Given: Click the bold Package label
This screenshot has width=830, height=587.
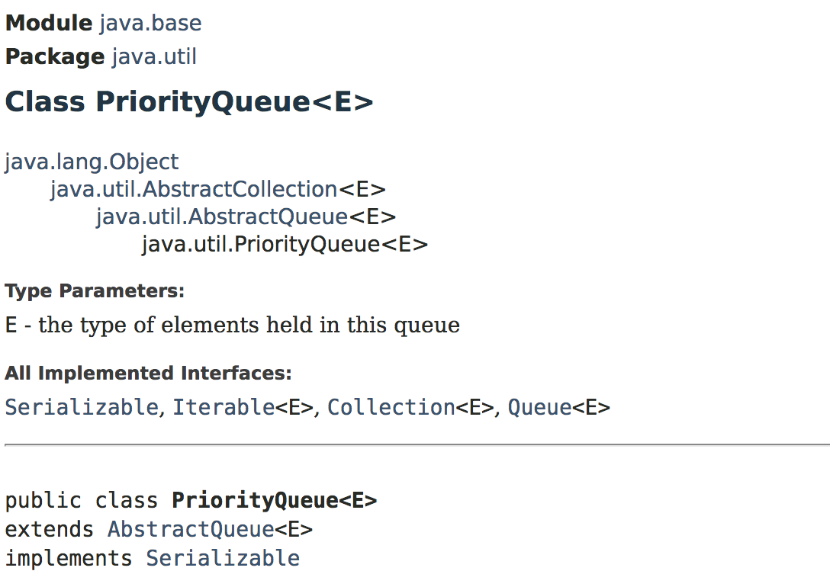Looking at the screenshot, I should point(55,56).
